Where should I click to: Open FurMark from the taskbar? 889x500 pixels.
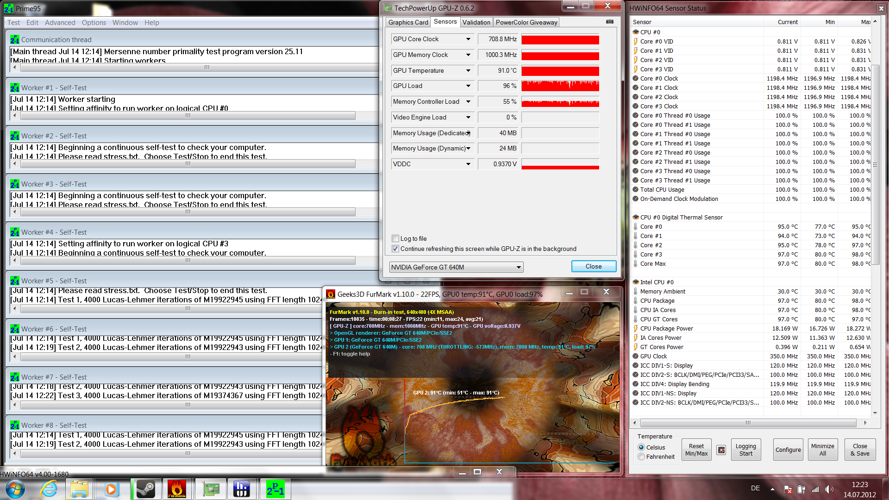click(x=176, y=489)
